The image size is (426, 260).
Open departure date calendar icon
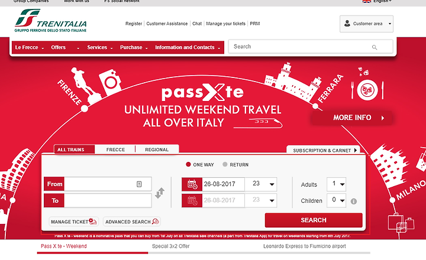point(192,184)
